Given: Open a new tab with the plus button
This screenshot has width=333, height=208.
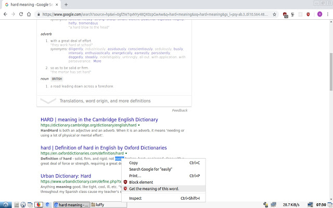Looking at the screenshot, I should tap(66, 5).
